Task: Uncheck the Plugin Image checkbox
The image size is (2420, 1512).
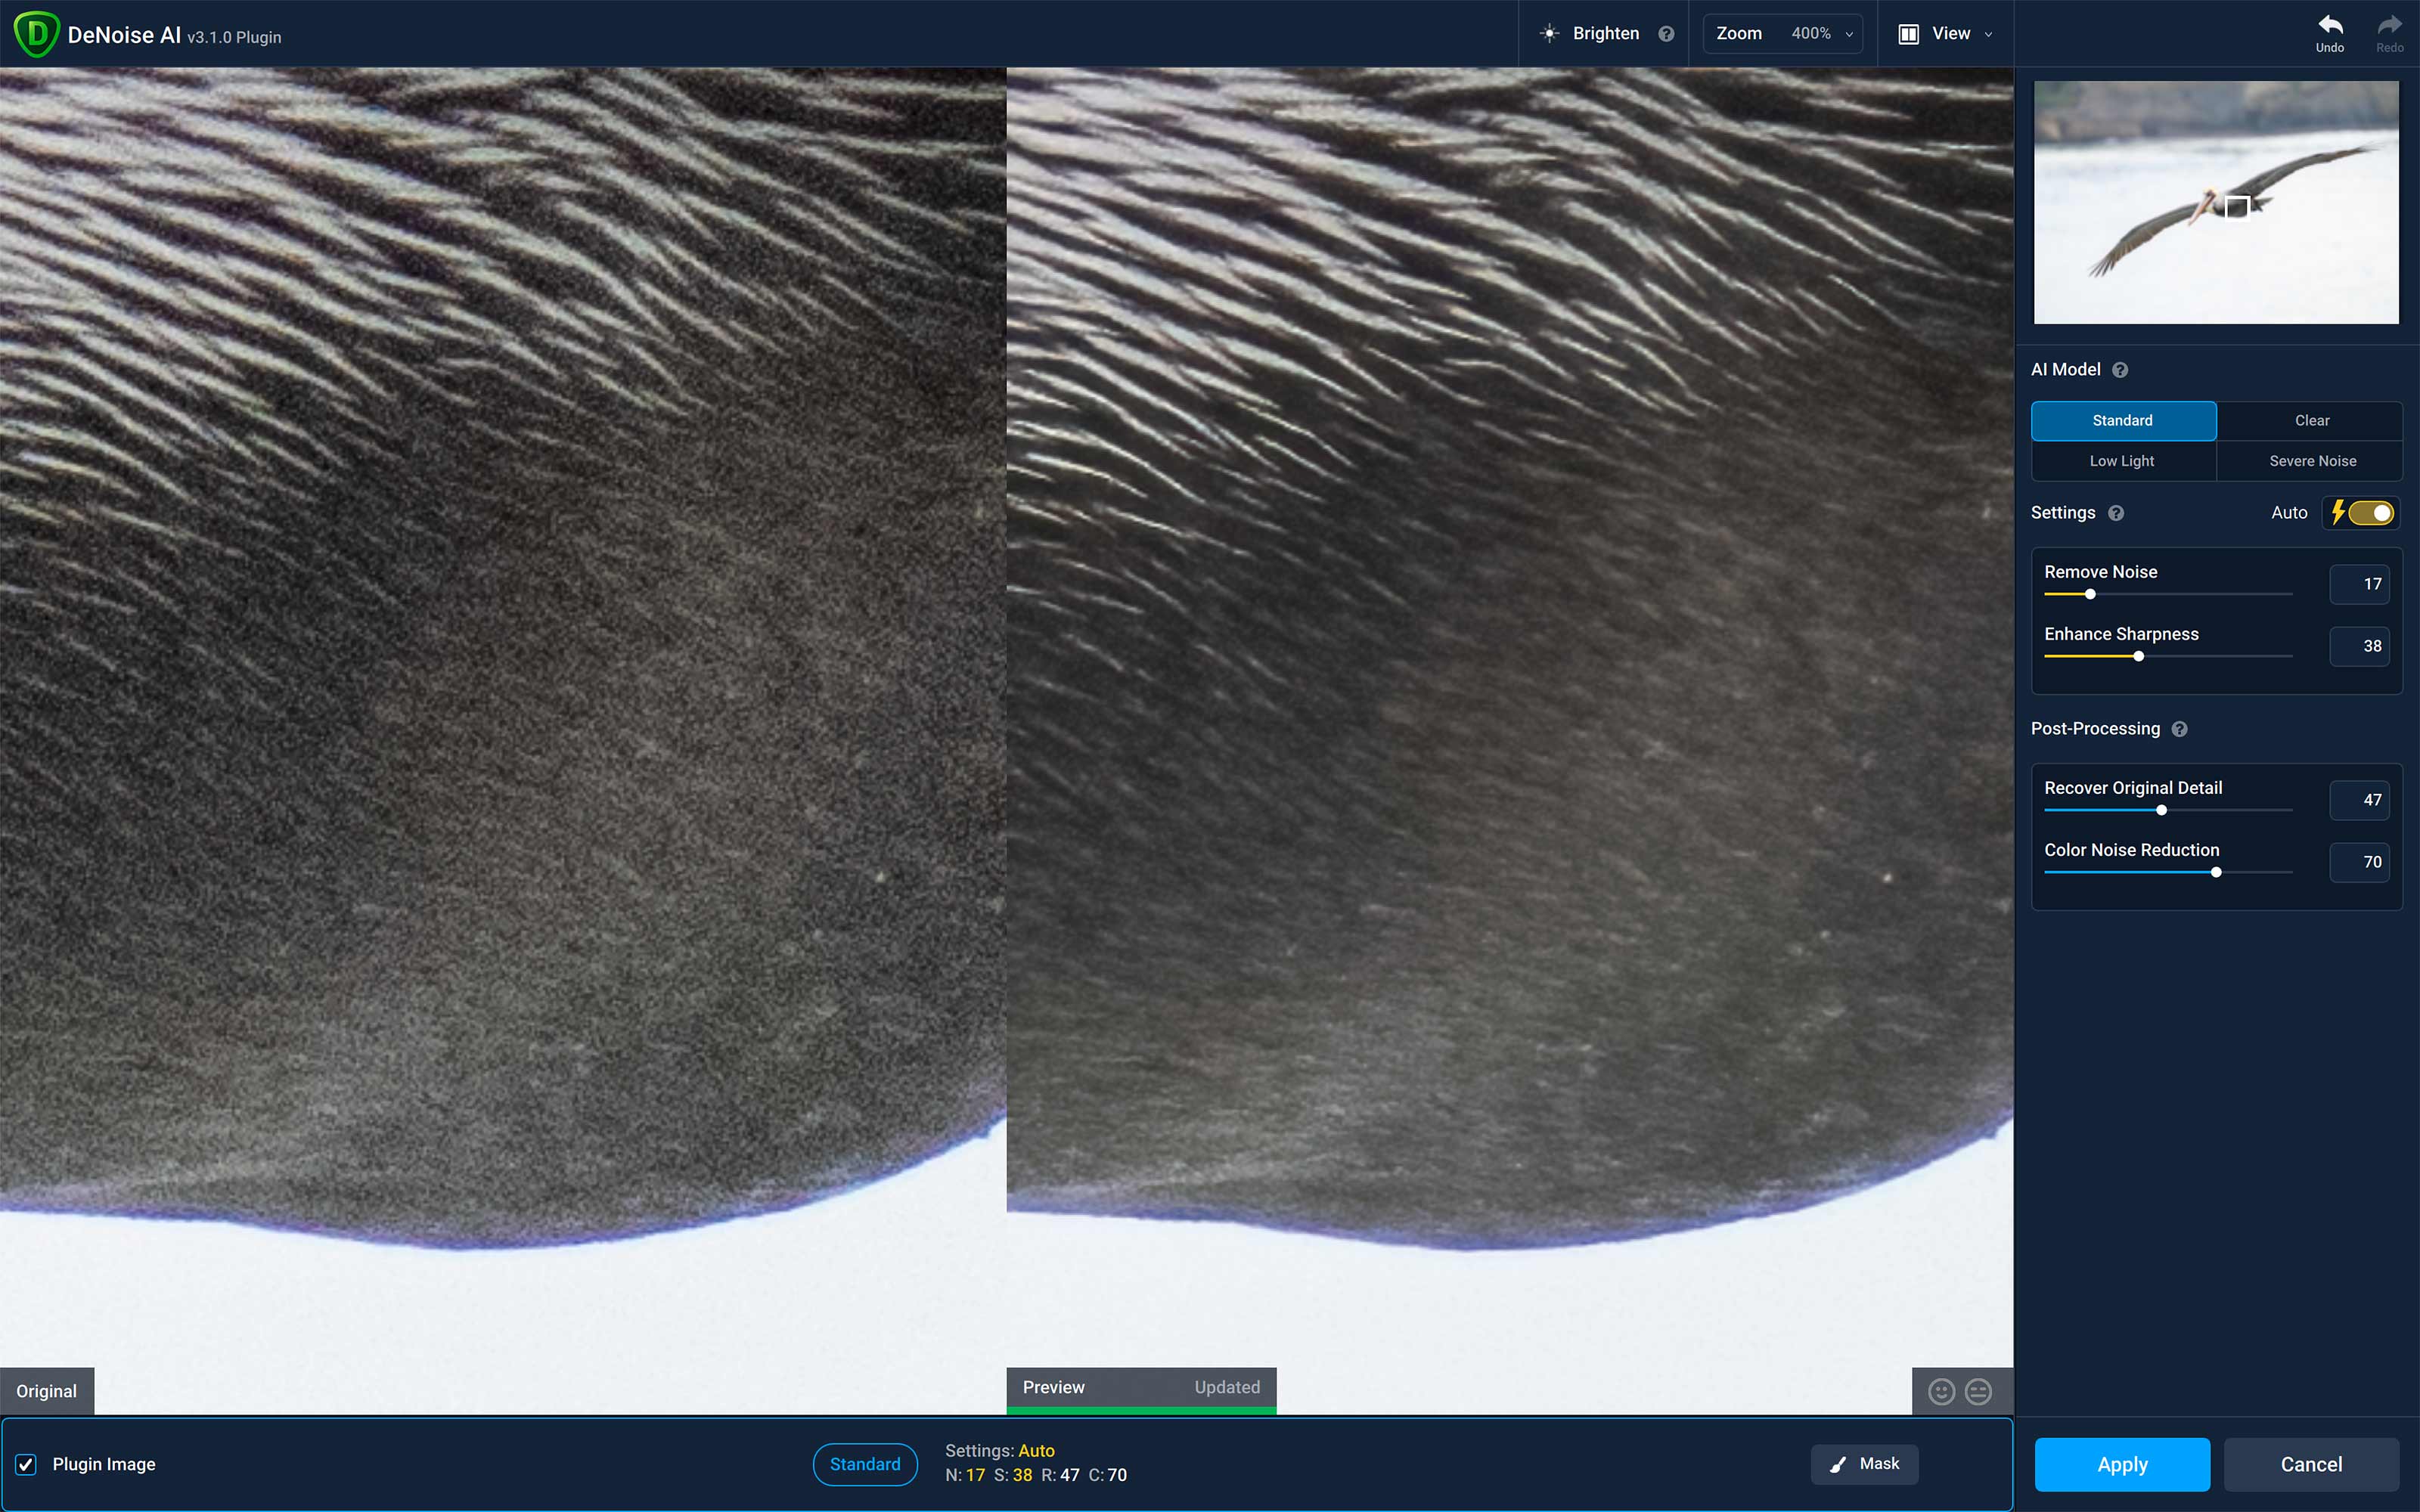Action: coord(26,1464)
